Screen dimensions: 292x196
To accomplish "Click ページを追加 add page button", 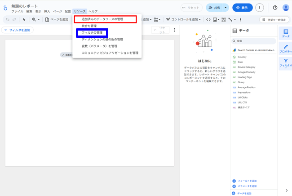I will coord(57,19).
